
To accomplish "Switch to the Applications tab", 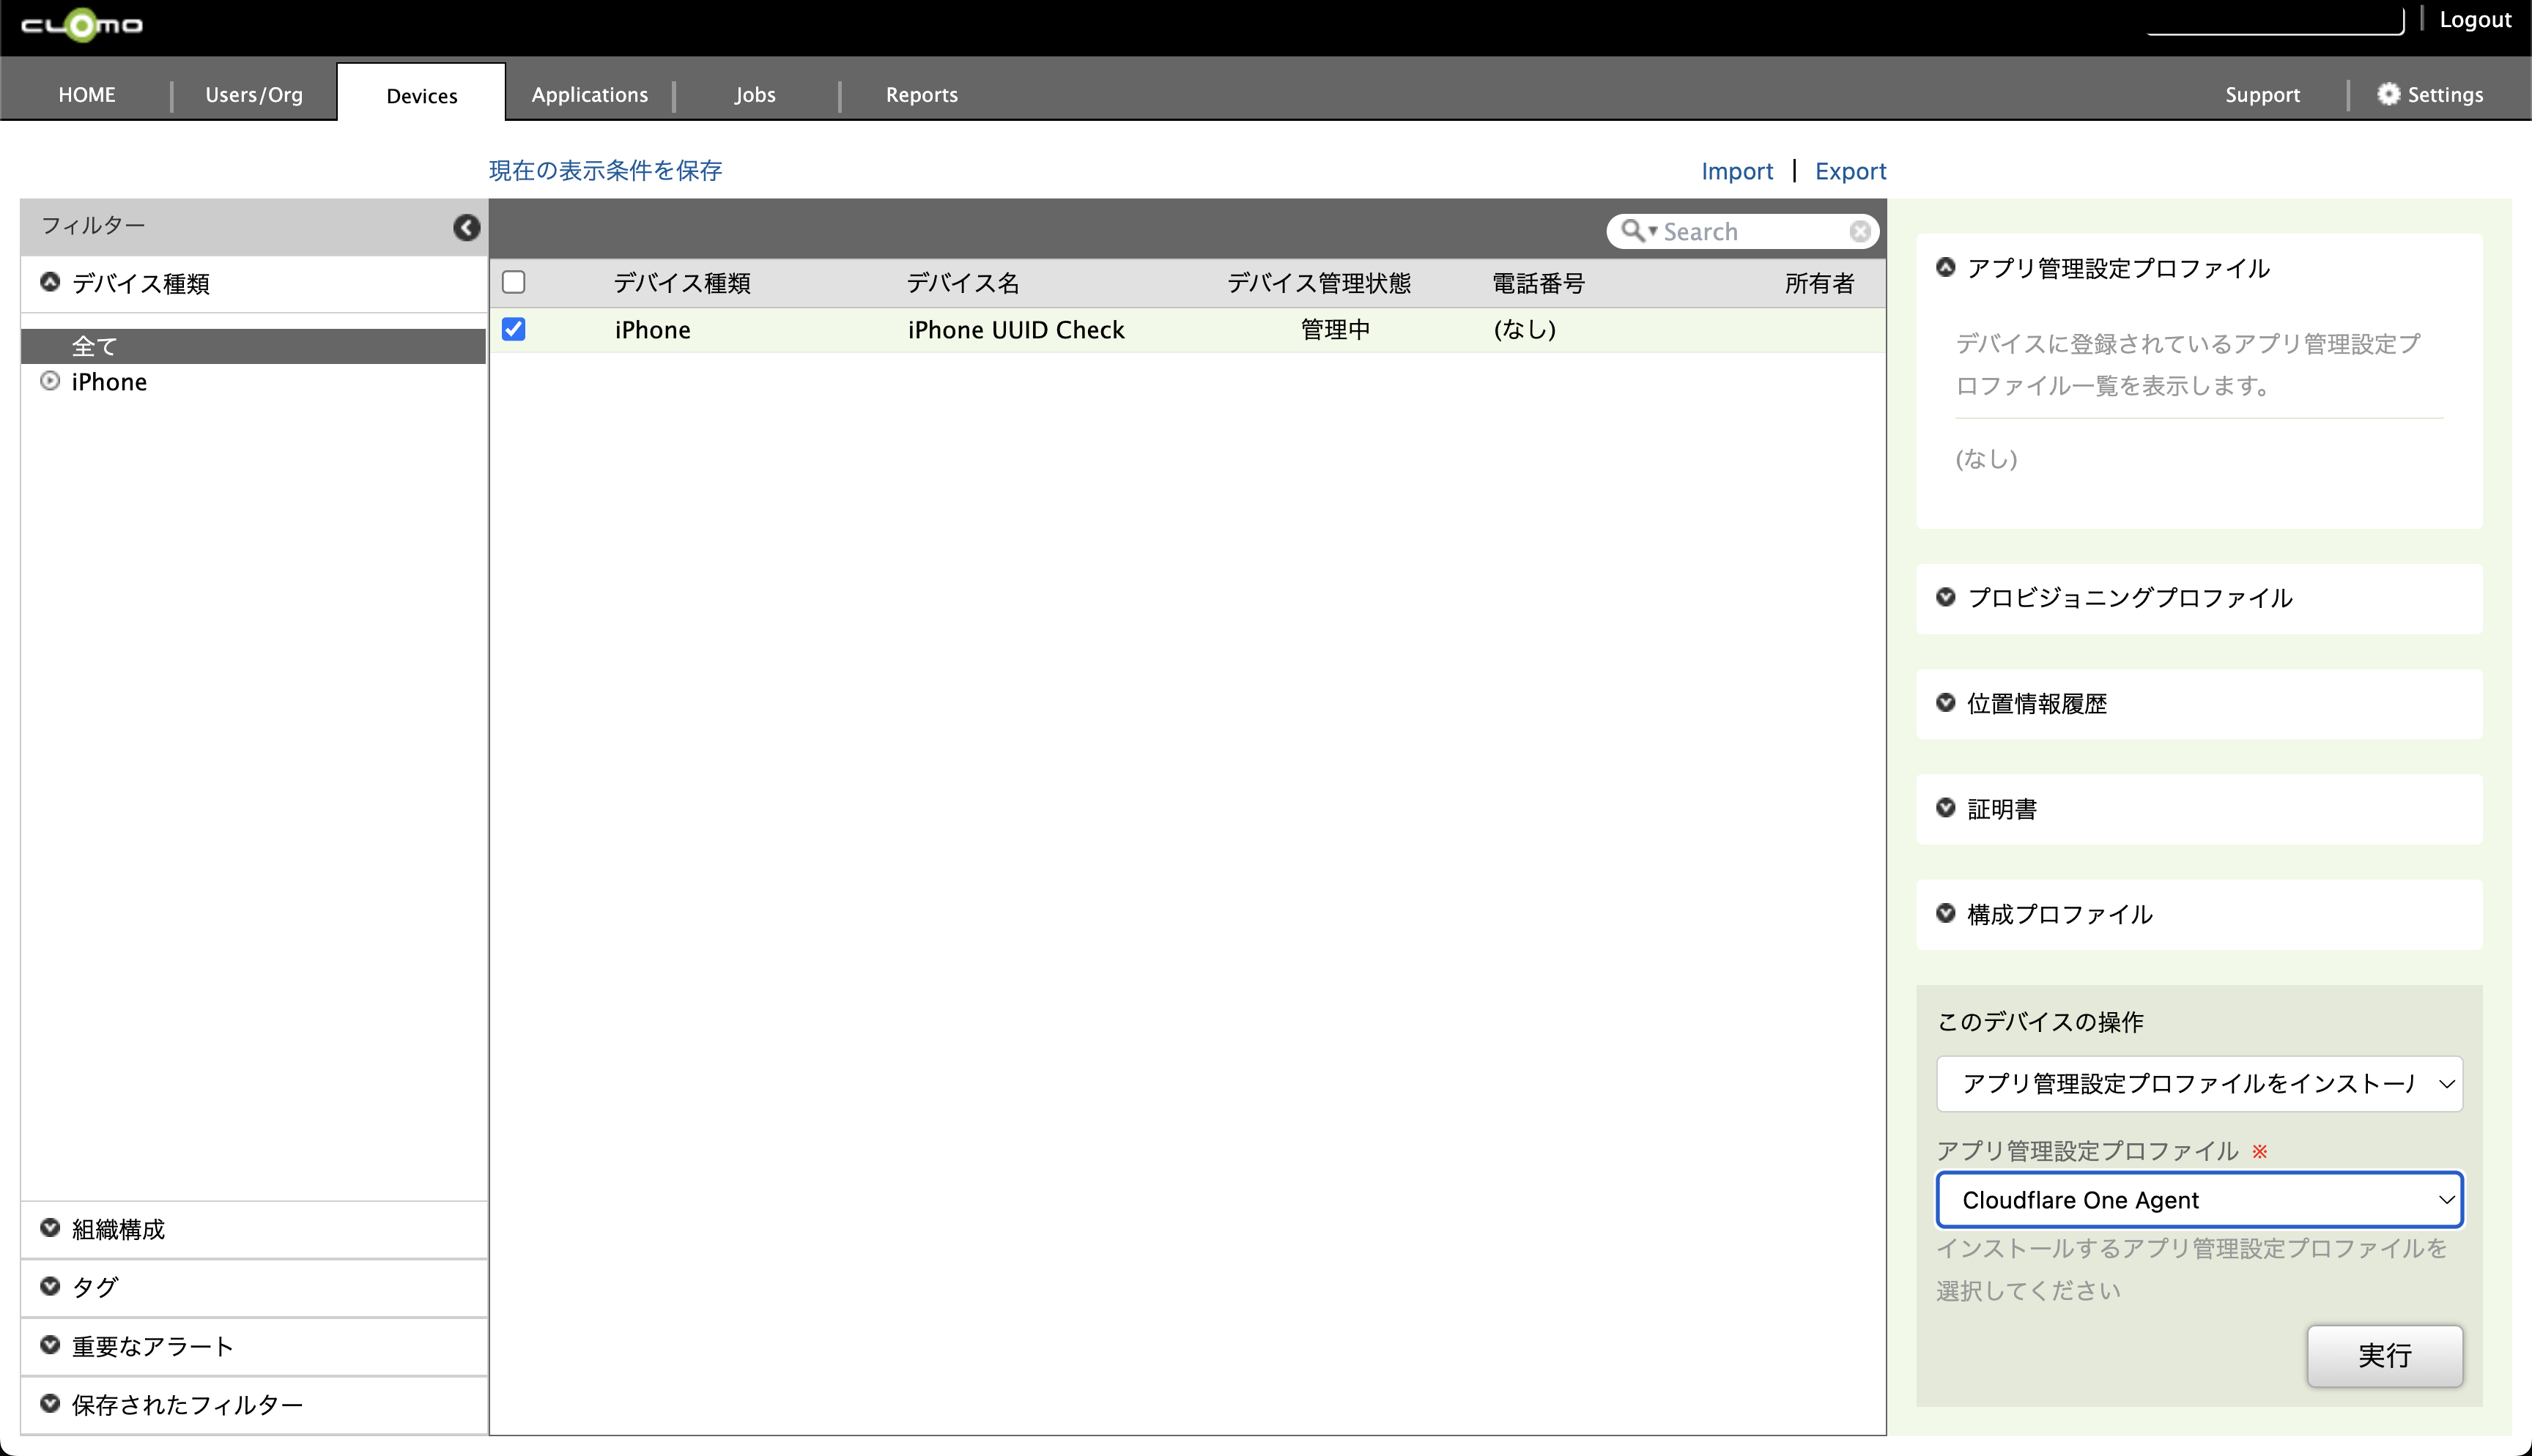I will [589, 95].
